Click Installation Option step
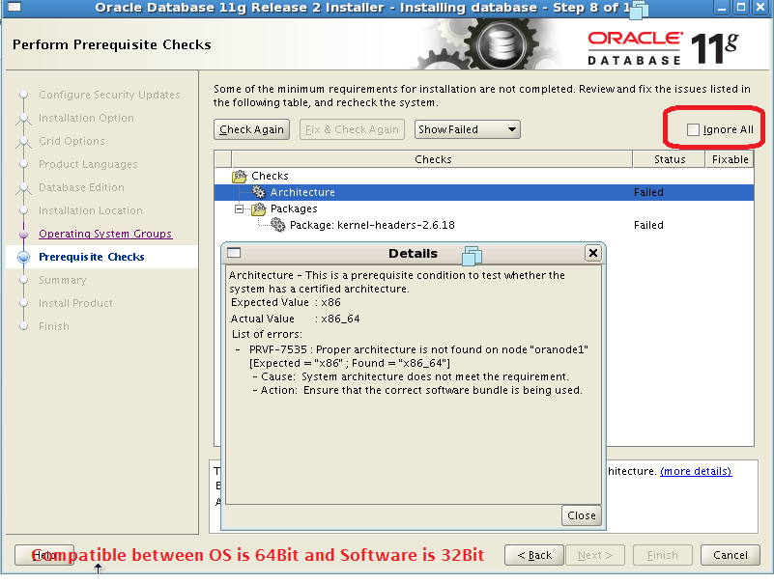 coord(86,118)
